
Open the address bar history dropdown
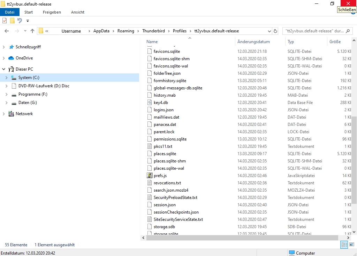pyautogui.click(x=269, y=31)
